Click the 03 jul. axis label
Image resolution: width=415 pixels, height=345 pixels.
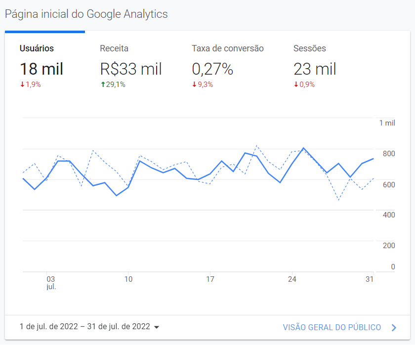[50, 282]
